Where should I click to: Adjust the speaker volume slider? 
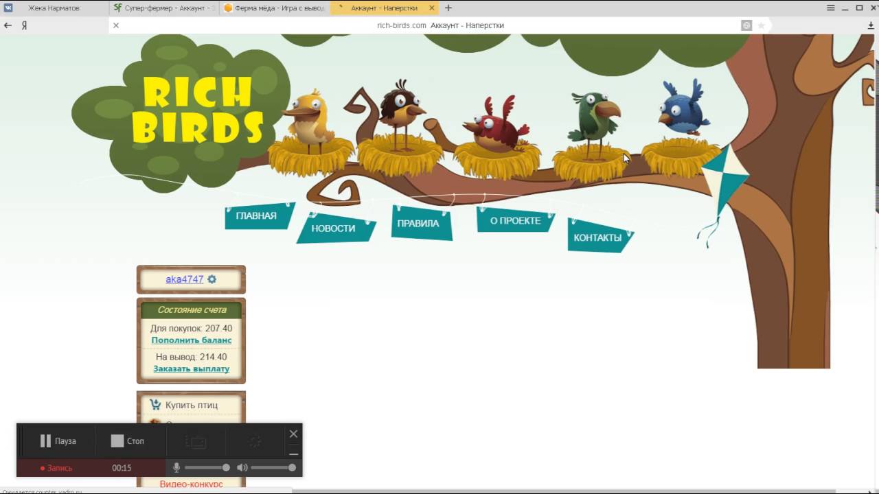[x=273, y=468]
